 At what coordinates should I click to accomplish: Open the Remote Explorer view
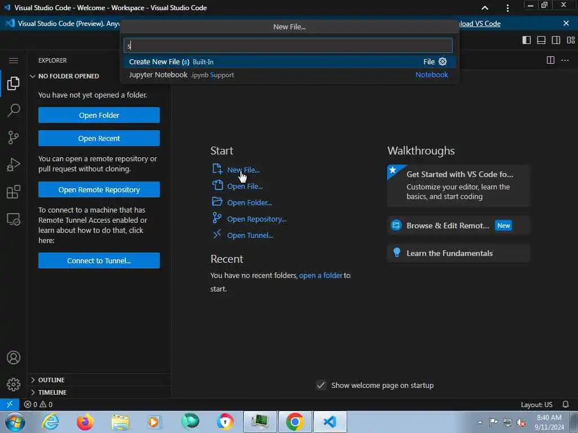tap(14, 219)
